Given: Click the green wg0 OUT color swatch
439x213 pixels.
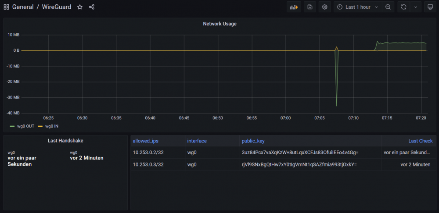Looking at the screenshot, I should (x=12, y=126).
